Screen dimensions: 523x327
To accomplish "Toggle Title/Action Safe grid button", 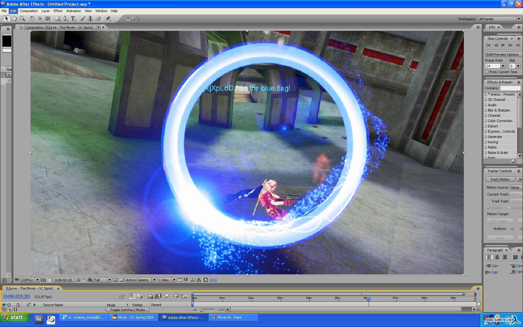I will [43, 280].
